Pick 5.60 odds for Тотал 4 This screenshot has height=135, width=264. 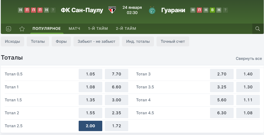[x=222, y=100]
